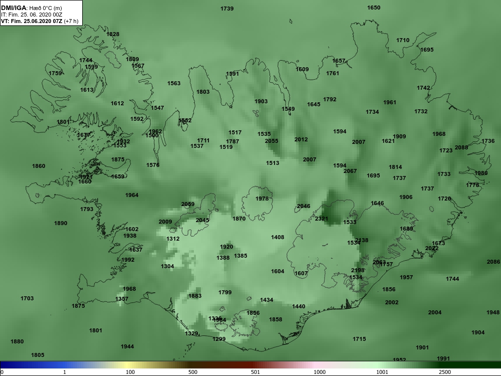Click the map value 1563
This screenshot has width=501, height=376.
(174, 83)
